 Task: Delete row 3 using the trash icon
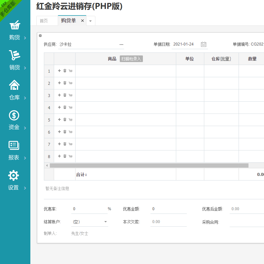coord(65,95)
